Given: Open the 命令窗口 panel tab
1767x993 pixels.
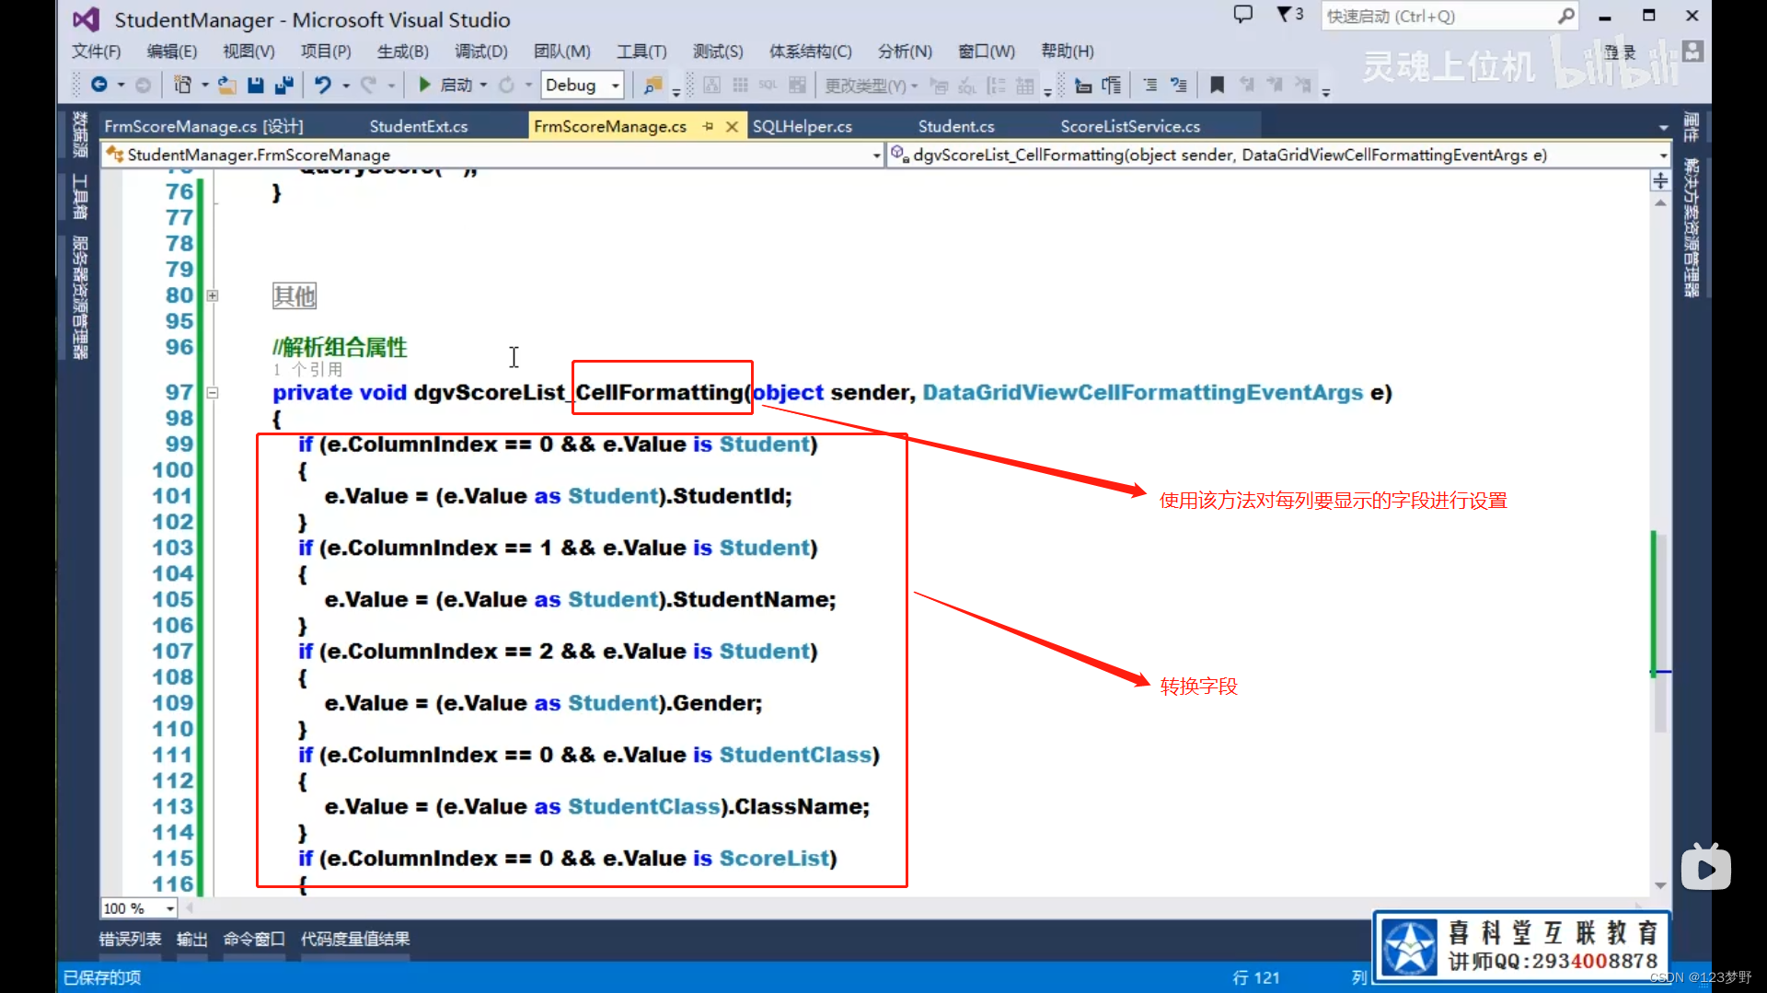Looking at the screenshot, I should (x=254, y=939).
